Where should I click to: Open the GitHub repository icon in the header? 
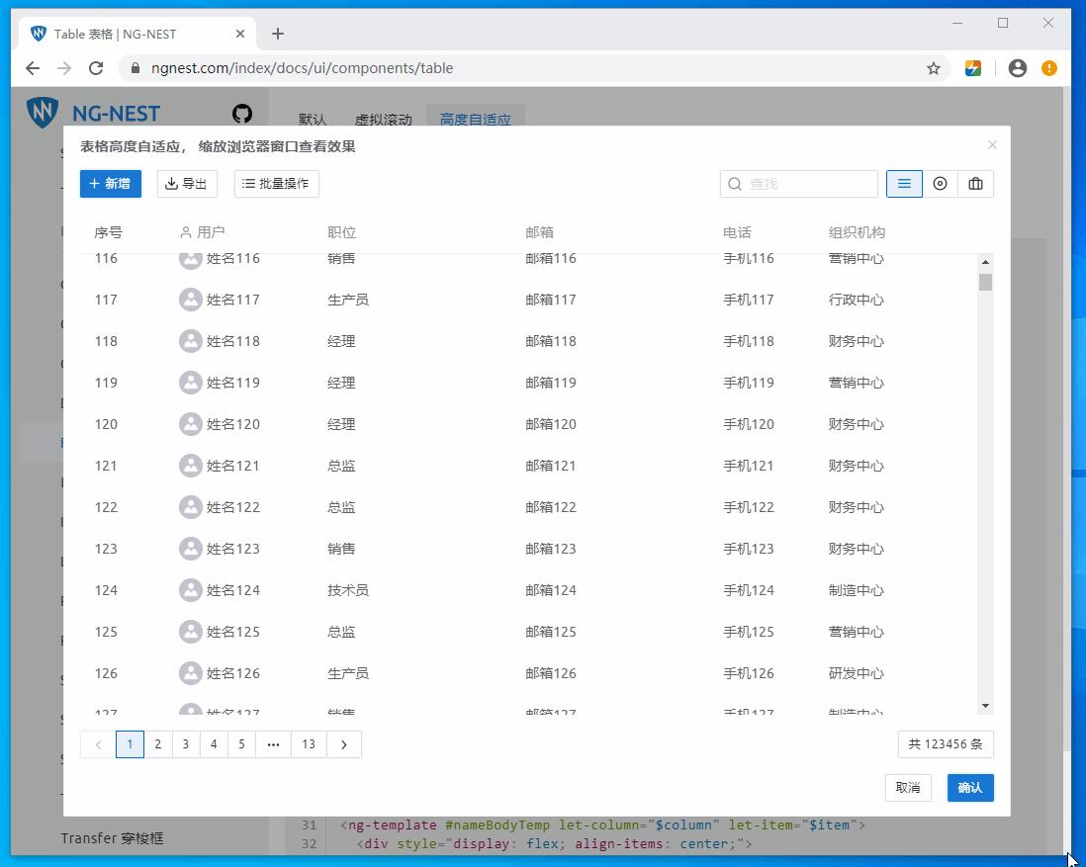coord(242,114)
